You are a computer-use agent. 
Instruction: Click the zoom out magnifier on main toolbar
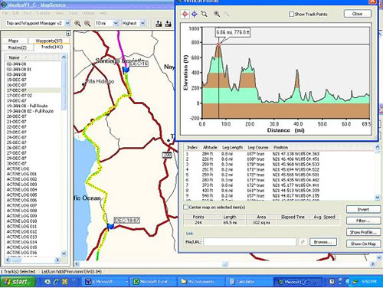coord(87,24)
